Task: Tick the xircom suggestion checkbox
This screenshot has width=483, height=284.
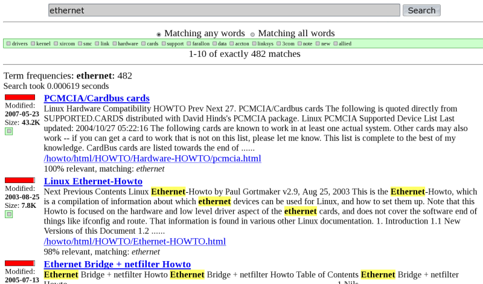Action: click(56, 44)
